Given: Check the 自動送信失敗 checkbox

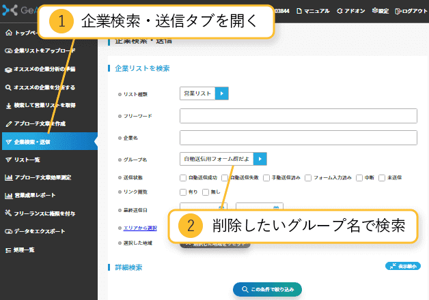Looking at the screenshot, I should (225, 178).
